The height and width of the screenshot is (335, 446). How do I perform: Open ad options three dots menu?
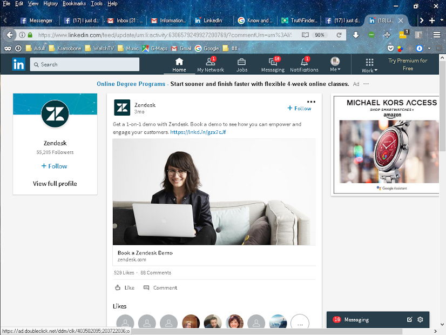click(x=366, y=84)
